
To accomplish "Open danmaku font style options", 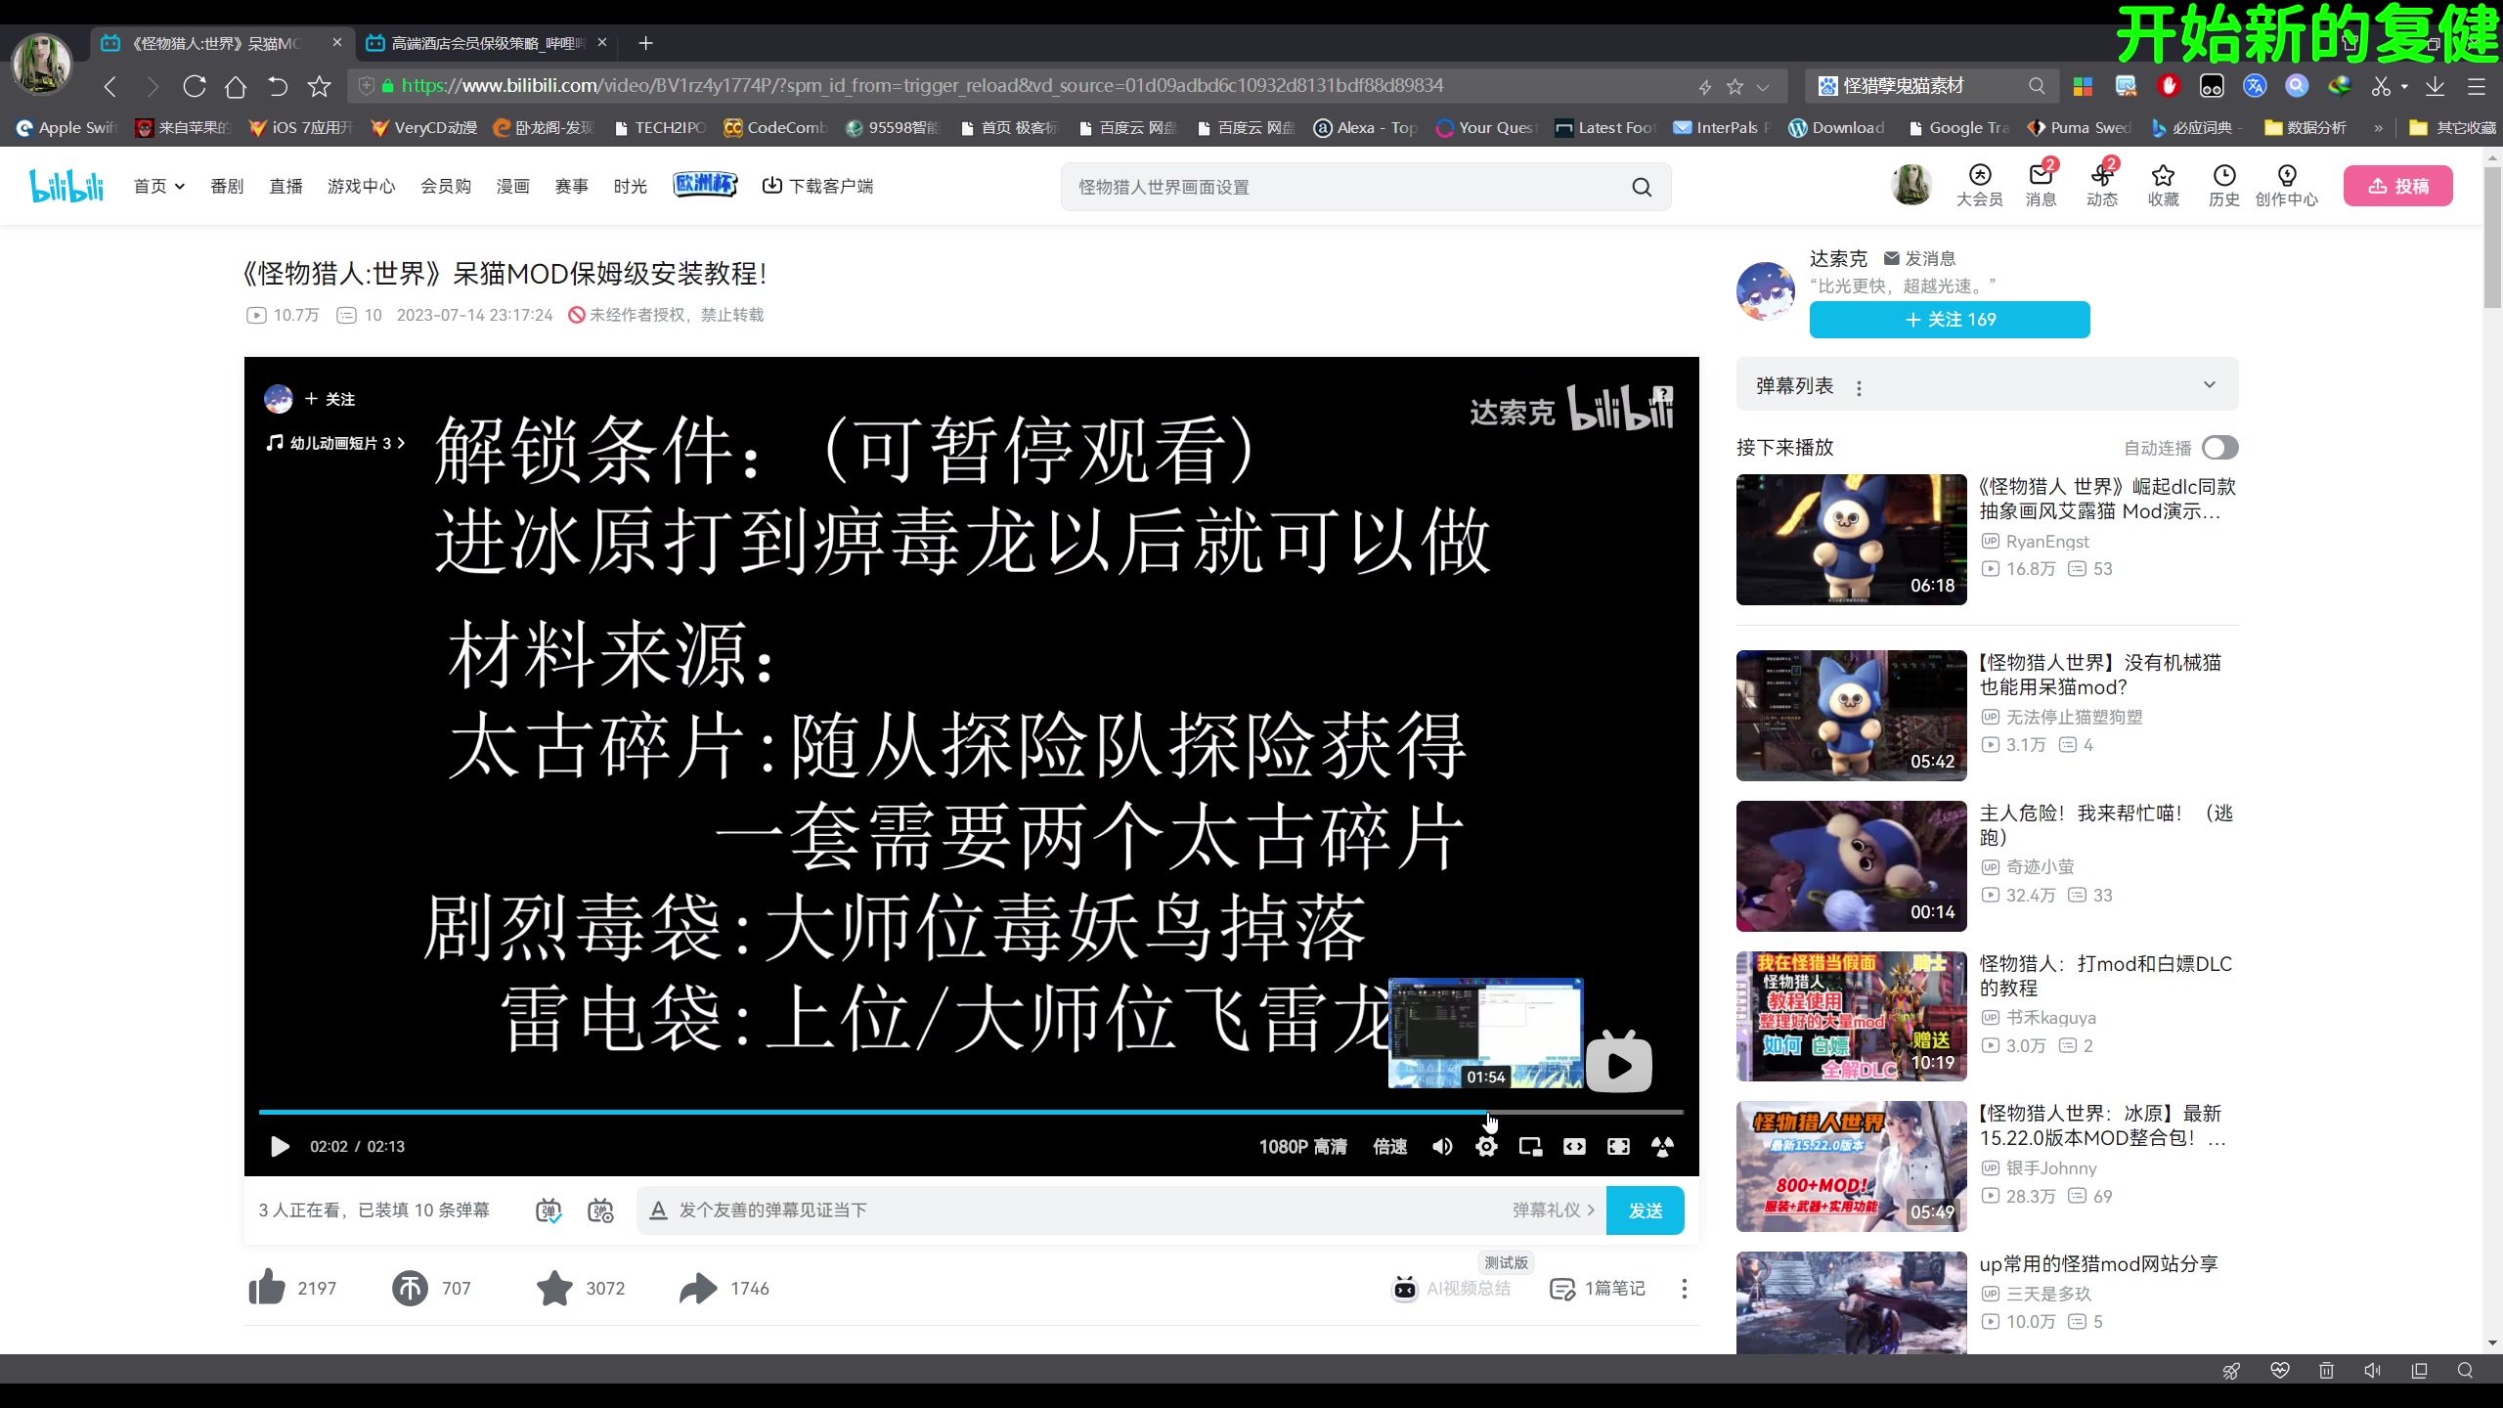I will pyautogui.click(x=658, y=1210).
